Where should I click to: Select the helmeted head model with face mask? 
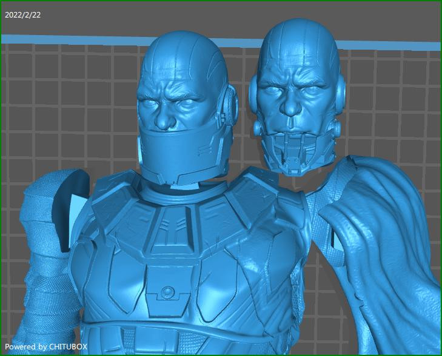pyautogui.click(x=187, y=108)
